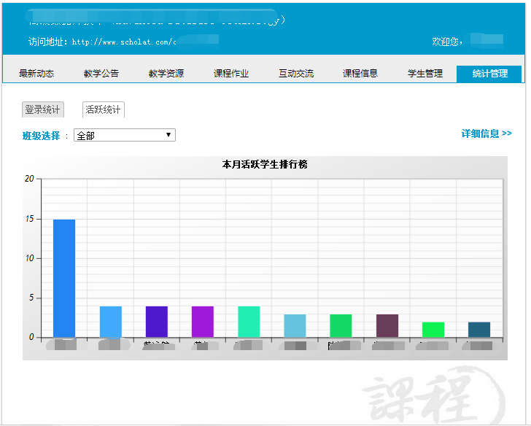
Task: Open the 最新动态 tab
Action: point(36,74)
